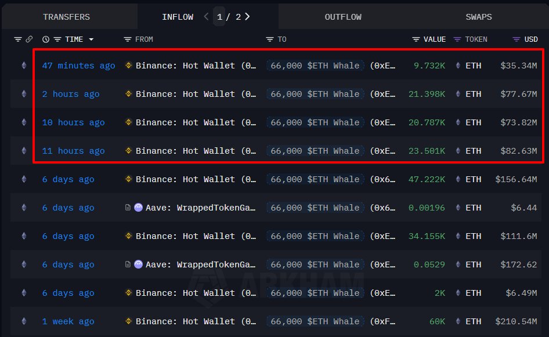Click Ethereum chain icon in 2 hours row

click(24, 94)
